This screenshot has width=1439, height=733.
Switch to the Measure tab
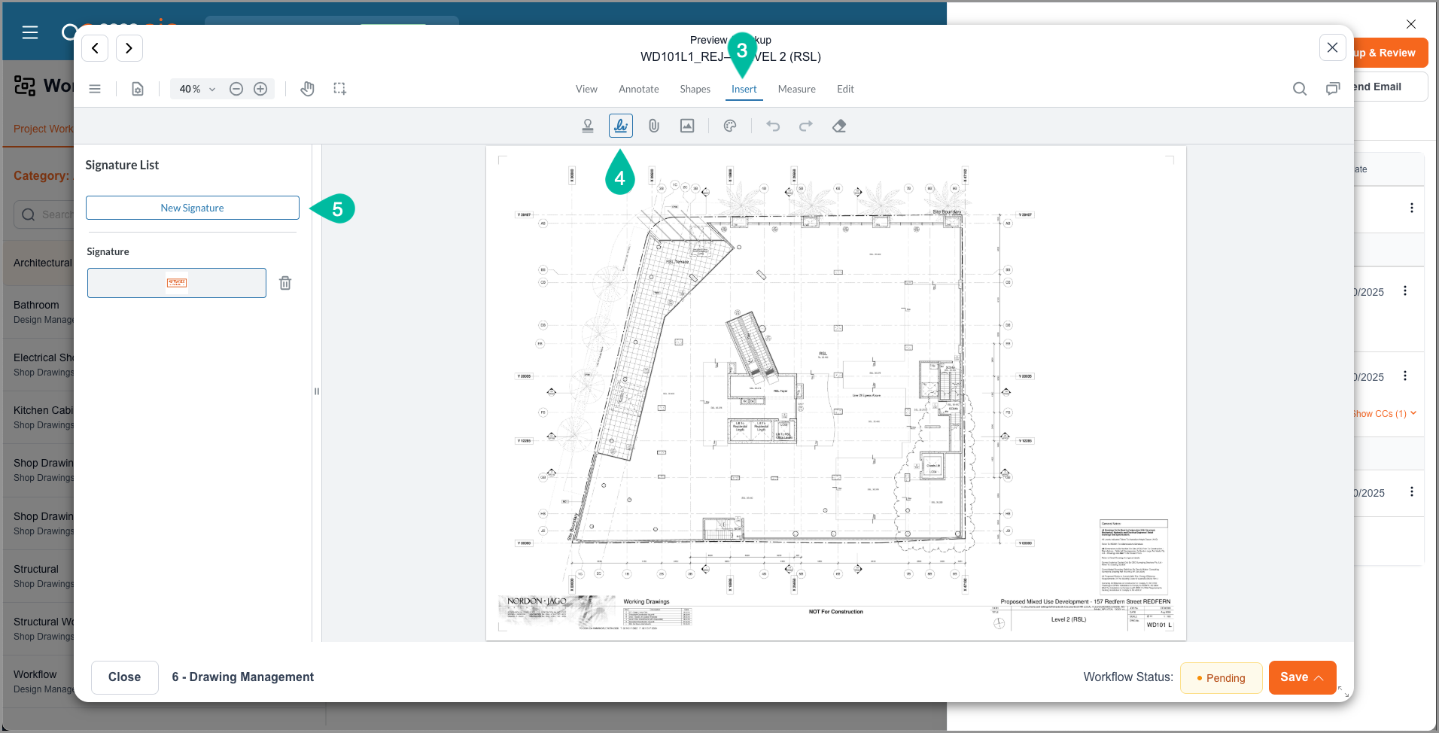point(796,89)
